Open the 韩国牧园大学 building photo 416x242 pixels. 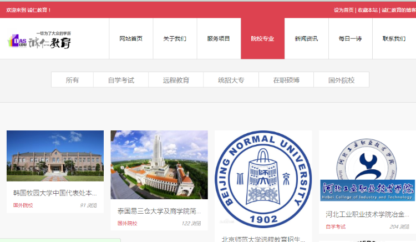point(55,156)
